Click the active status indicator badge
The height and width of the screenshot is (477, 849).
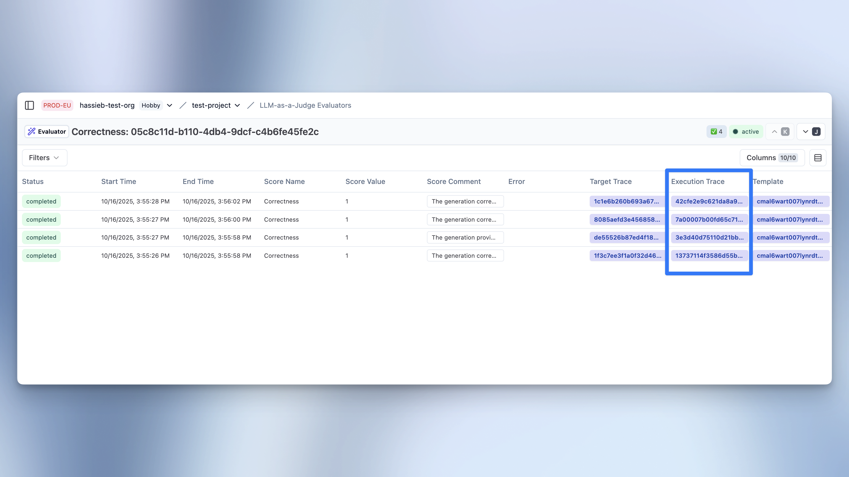746,131
